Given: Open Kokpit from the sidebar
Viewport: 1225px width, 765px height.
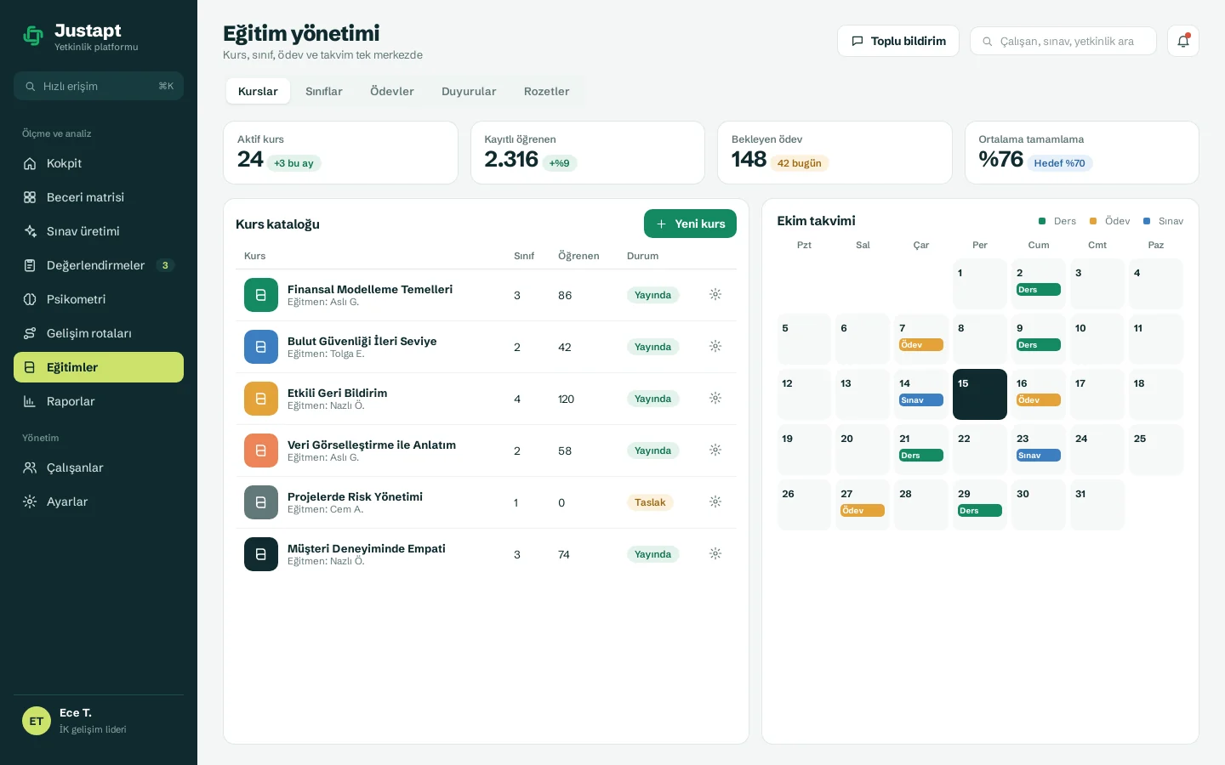Looking at the screenshot, I should [x=99, y=163].
